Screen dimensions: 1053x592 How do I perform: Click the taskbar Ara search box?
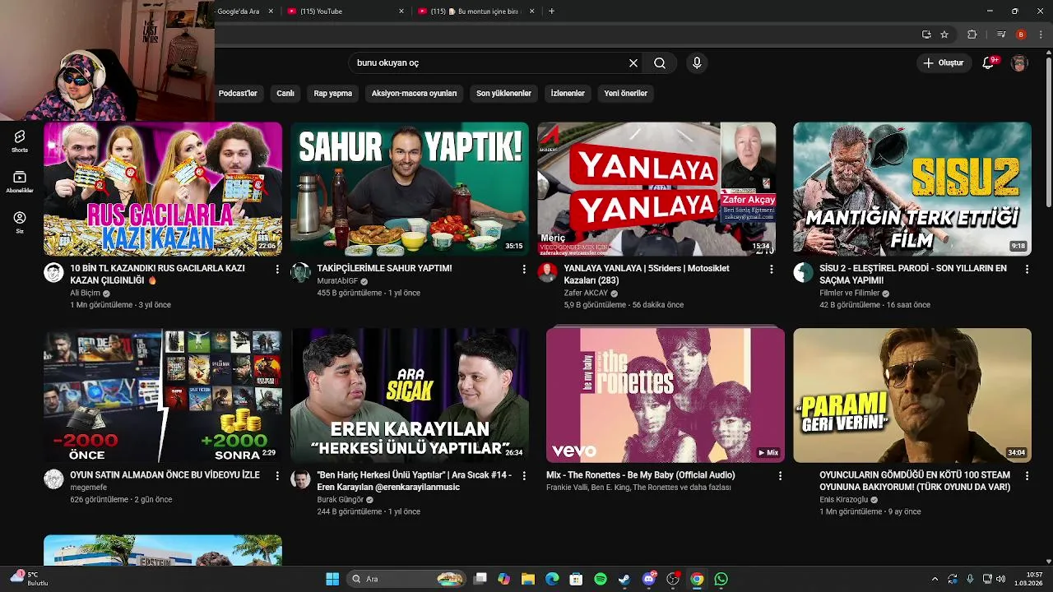click(407, 579)
